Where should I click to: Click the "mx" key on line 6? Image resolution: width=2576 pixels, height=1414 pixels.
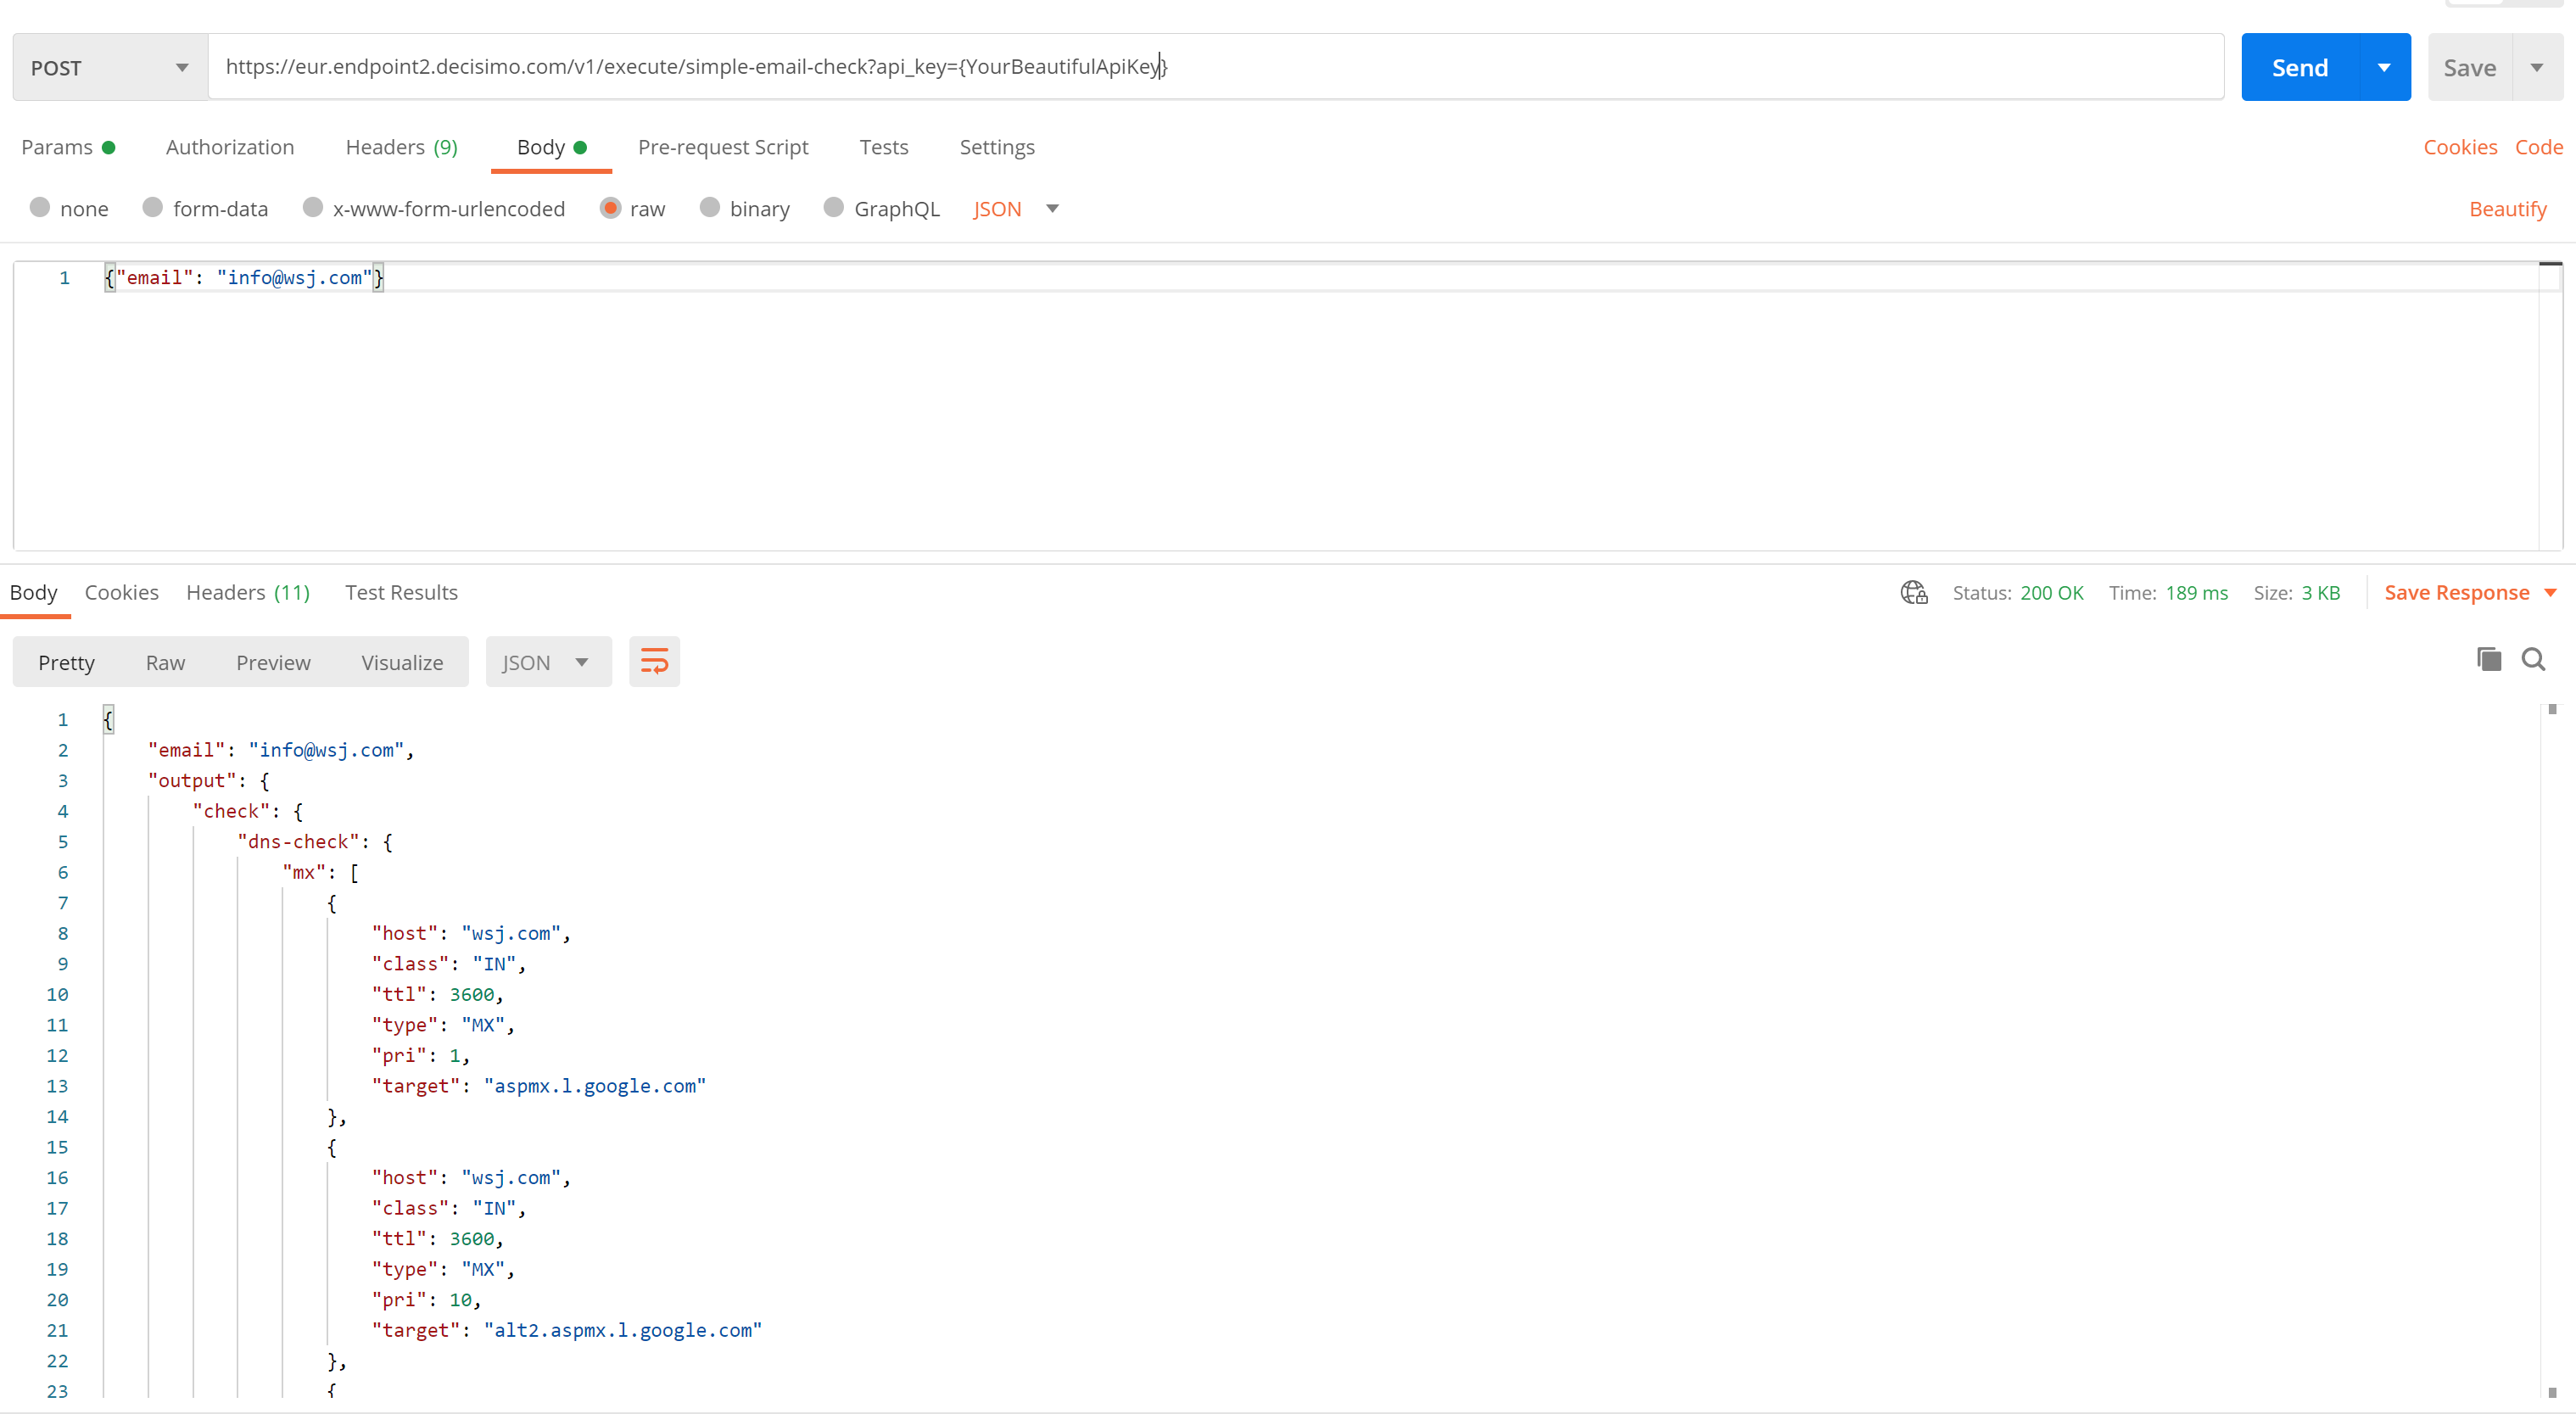(304, 873)
